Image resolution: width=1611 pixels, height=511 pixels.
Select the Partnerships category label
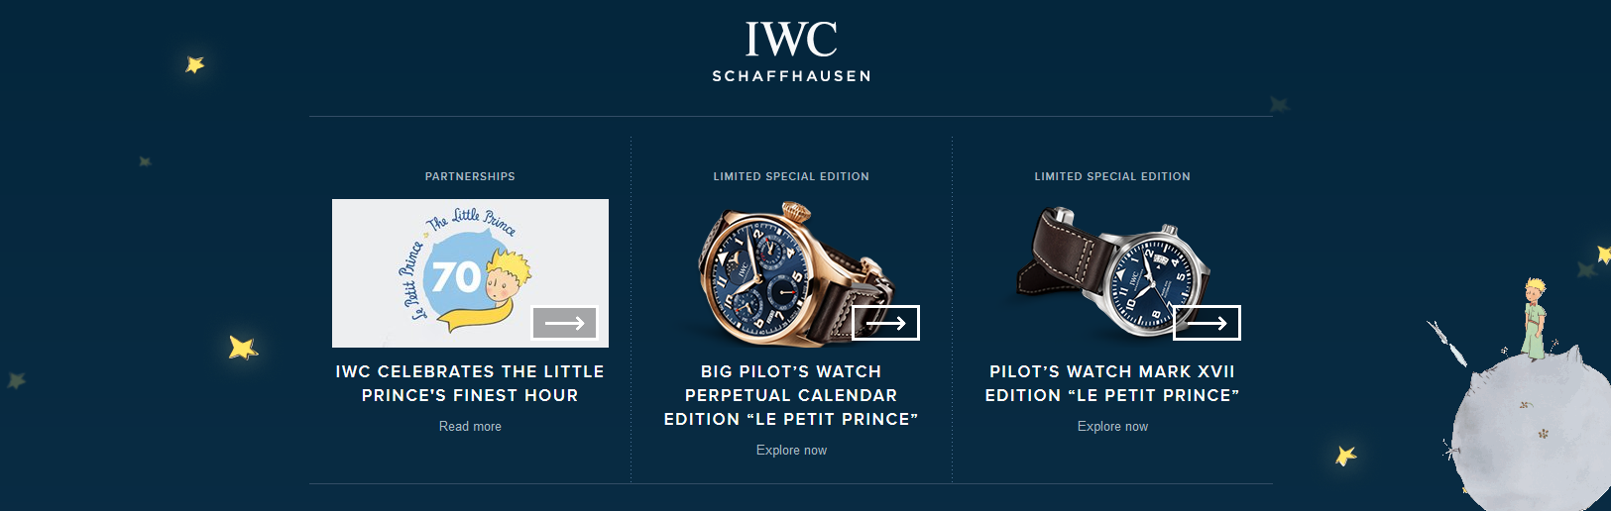click(470, 176)
